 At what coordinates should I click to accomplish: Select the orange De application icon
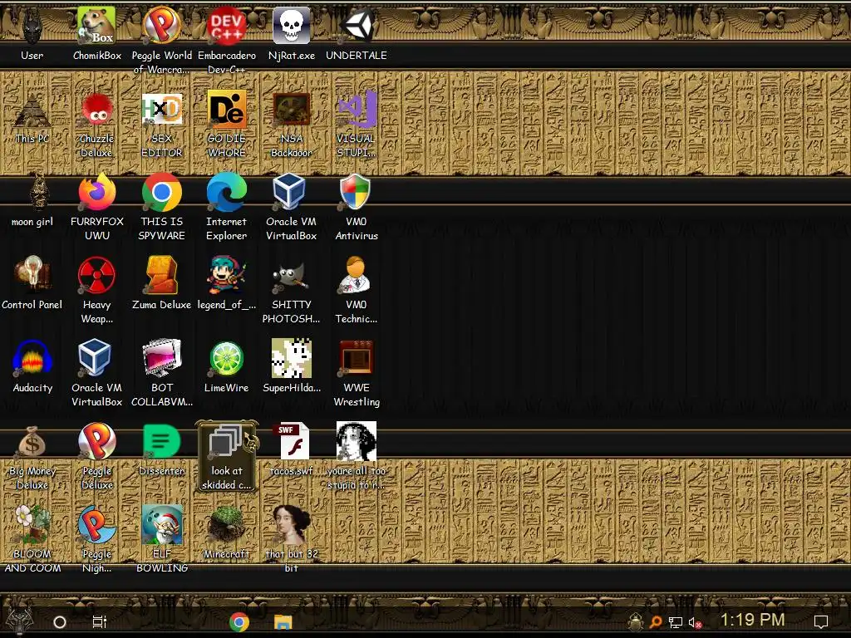point(227,124)
